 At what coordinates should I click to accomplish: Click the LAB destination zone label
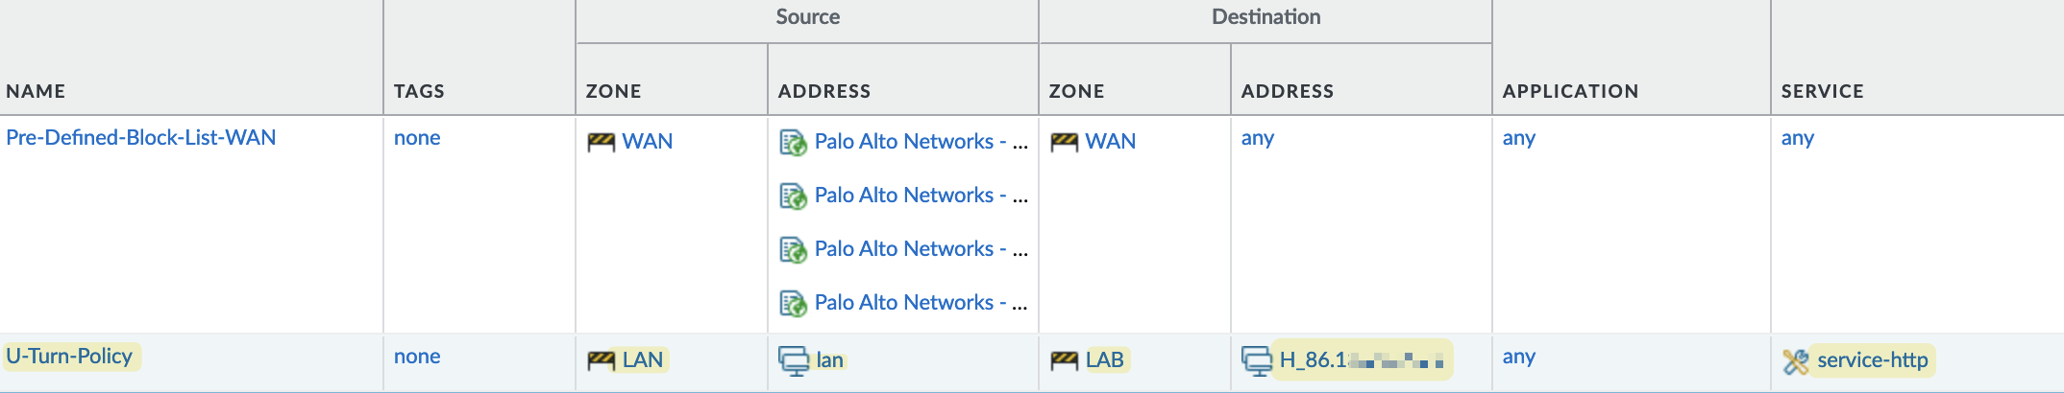pos(1105,359)
